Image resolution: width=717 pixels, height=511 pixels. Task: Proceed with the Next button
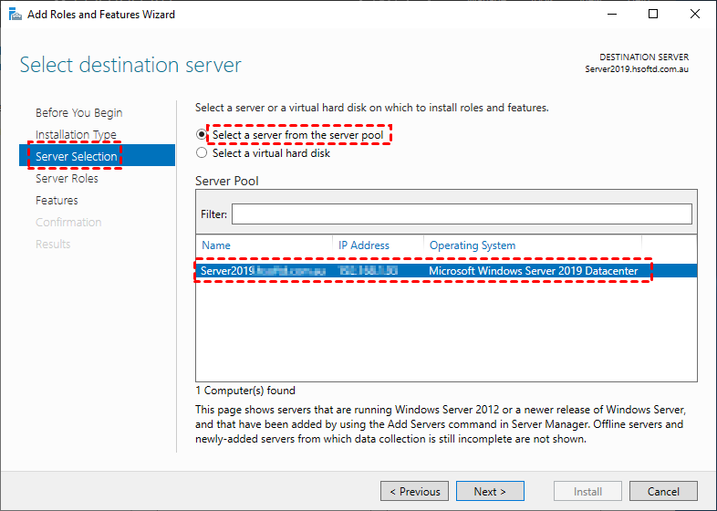[x=490, y=491]
